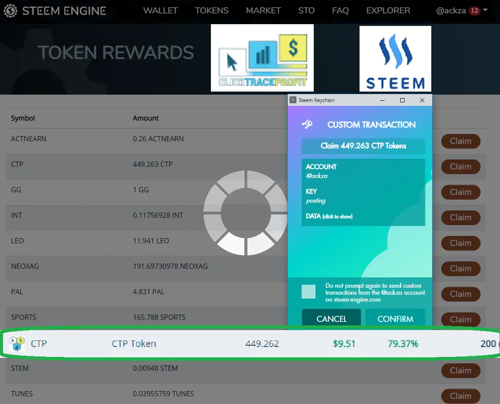
Task: Go to the MARKET page
Action: (263, 10)
